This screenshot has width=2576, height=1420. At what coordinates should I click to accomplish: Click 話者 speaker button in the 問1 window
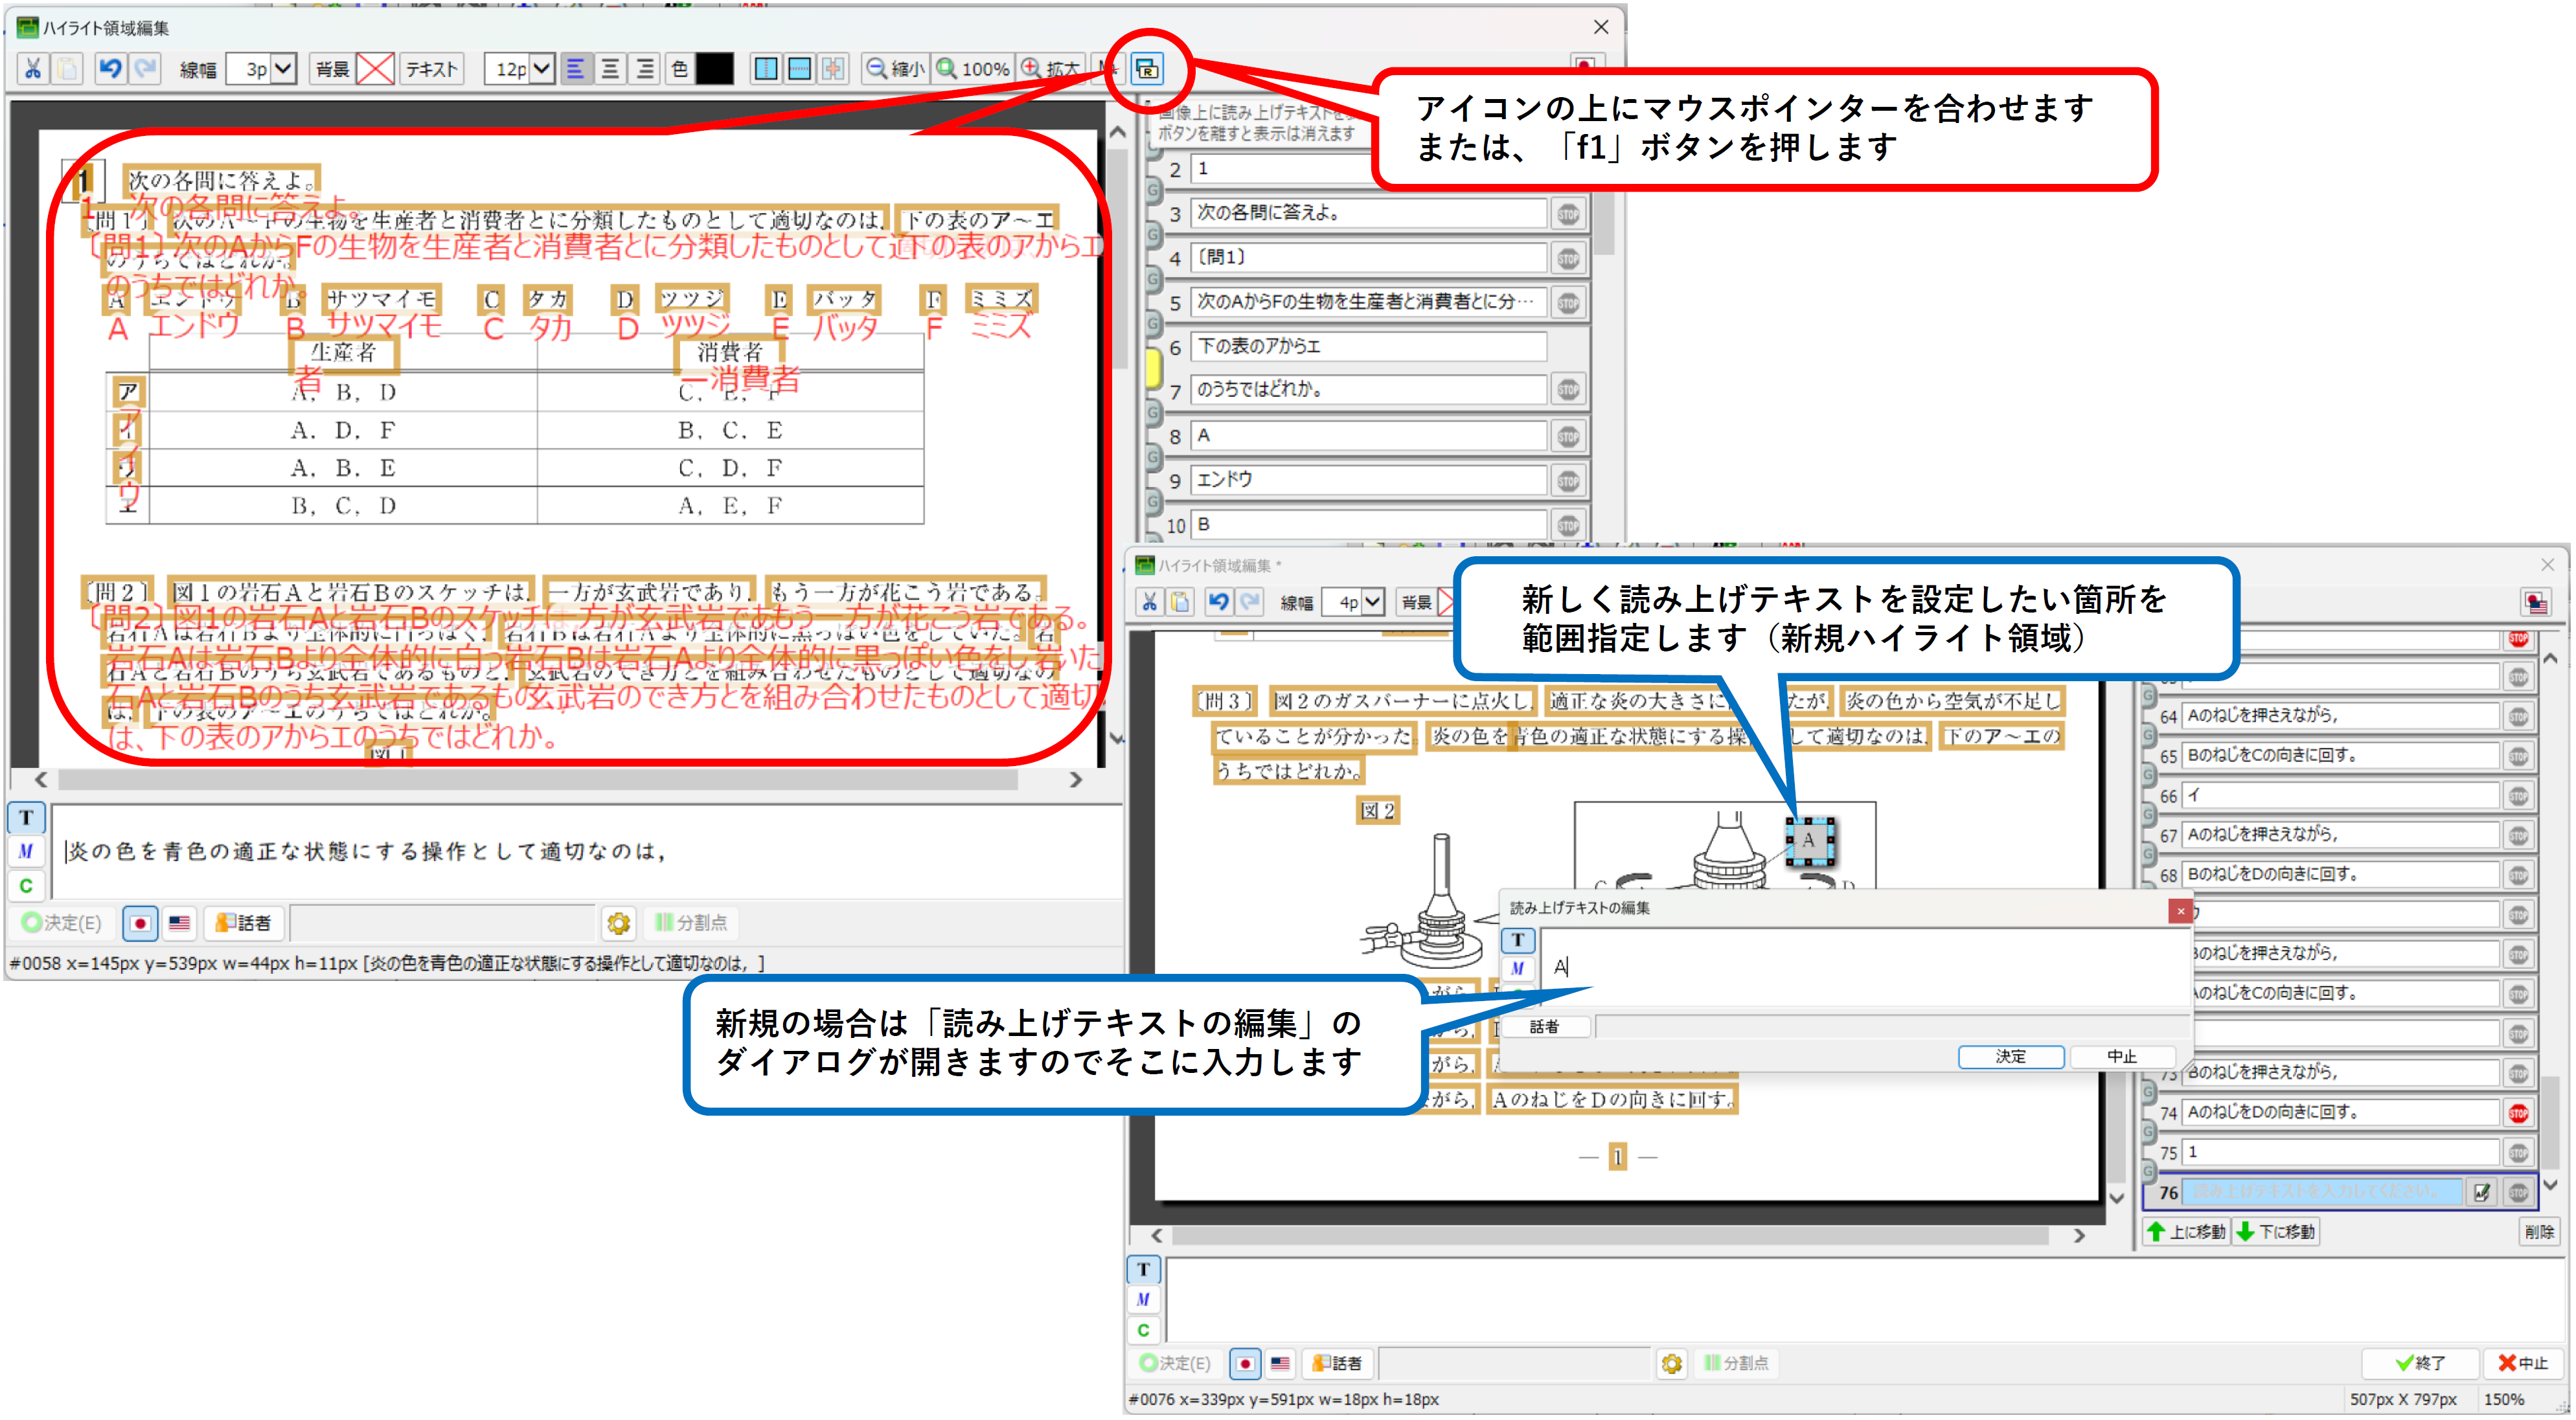pos(244,923)
